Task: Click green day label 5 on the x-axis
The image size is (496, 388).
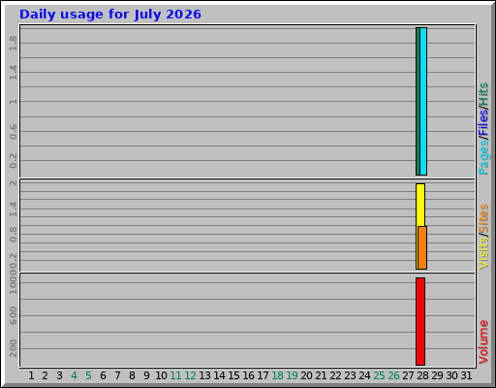Action: pos(88,375)
